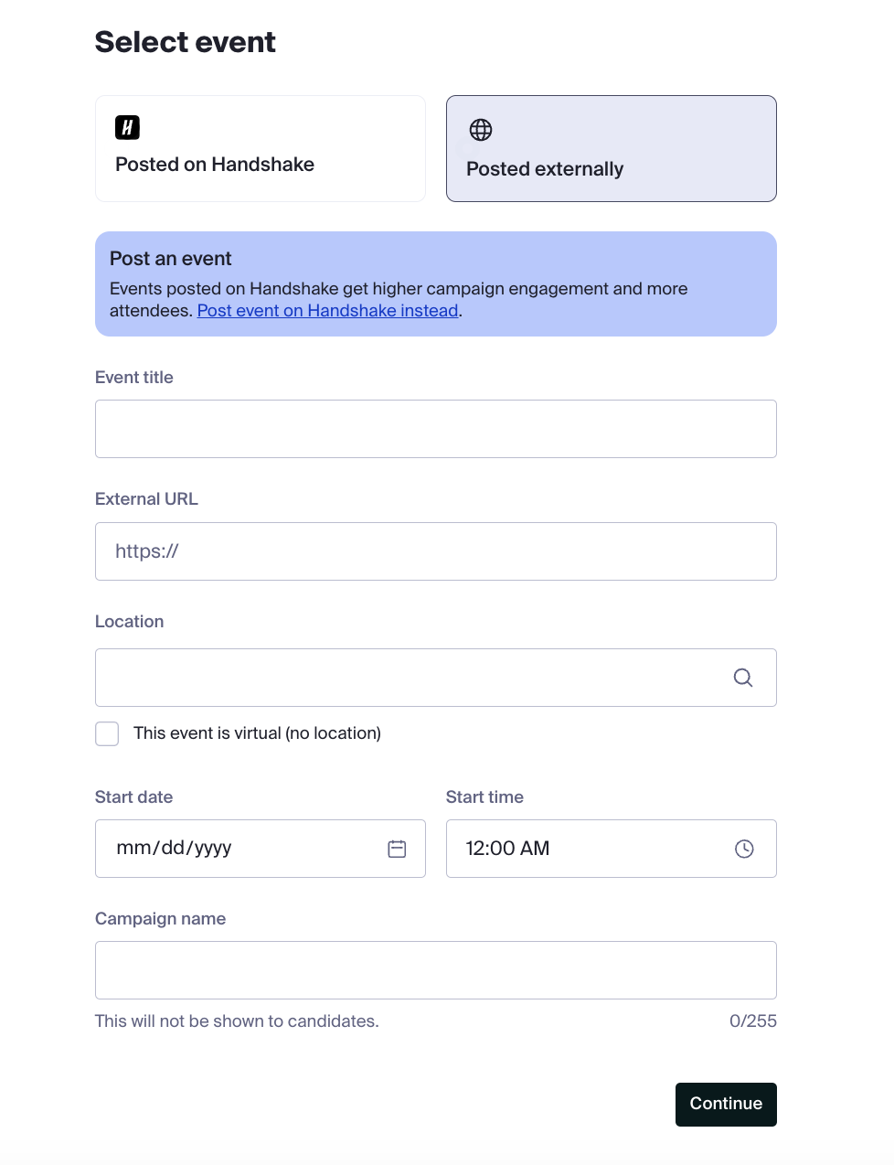Focus the Location search field
The image size is (894, 1165).
[411, 678]
